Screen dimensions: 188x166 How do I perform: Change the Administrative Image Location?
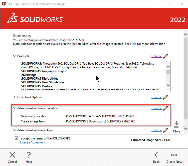pos(156,108)
